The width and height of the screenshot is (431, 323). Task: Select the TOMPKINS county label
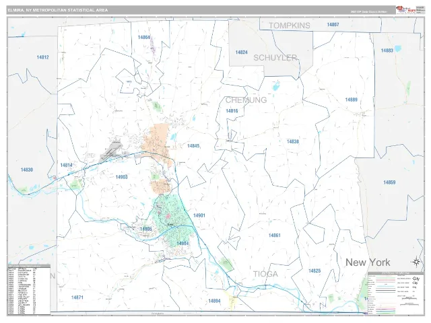tap(290, 26)
